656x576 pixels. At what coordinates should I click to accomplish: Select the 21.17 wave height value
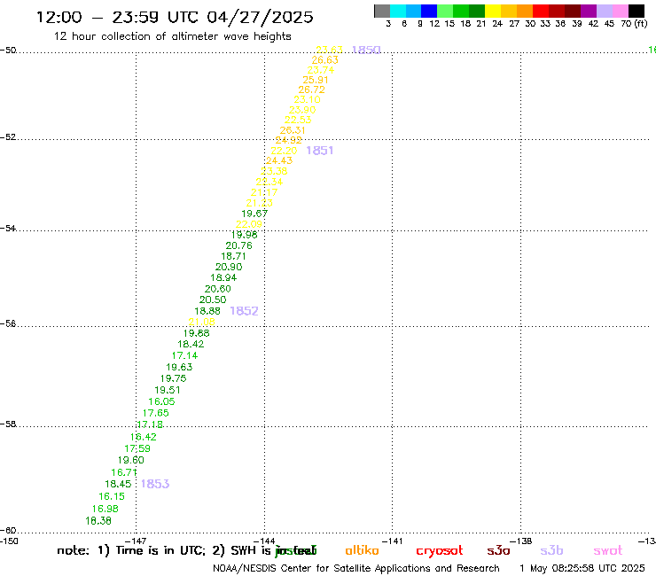click(264, 192)
